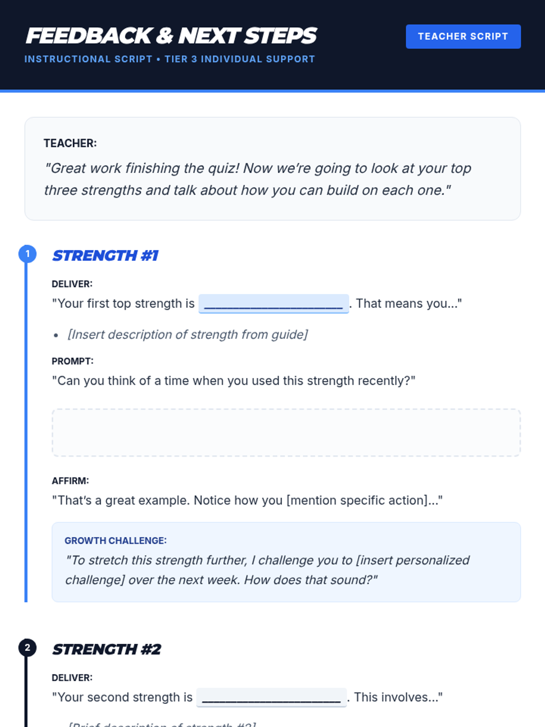Click the step 1 circle marker
The height and width of the screenshot is (727, 545).
coord(27,254)
